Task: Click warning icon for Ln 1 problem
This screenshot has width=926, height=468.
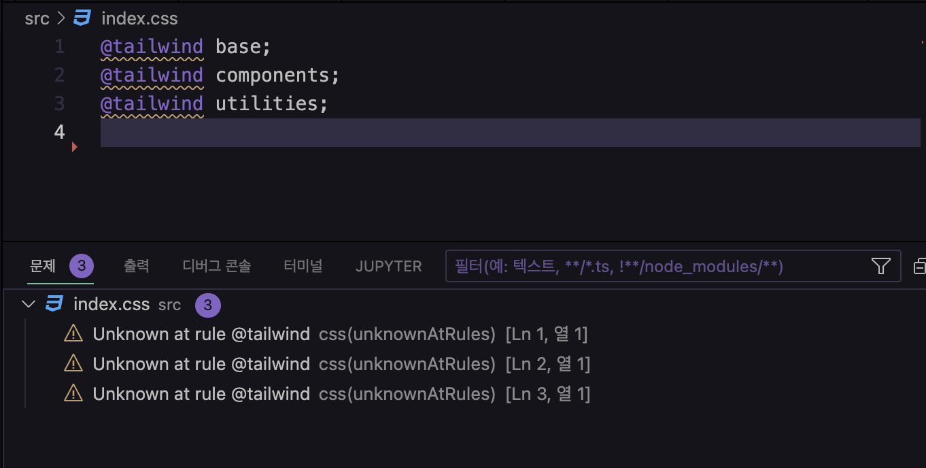Action: coord(73,334)
